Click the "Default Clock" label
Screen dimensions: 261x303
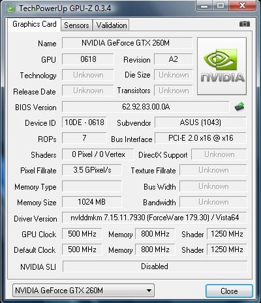click(x=35, y=250)
